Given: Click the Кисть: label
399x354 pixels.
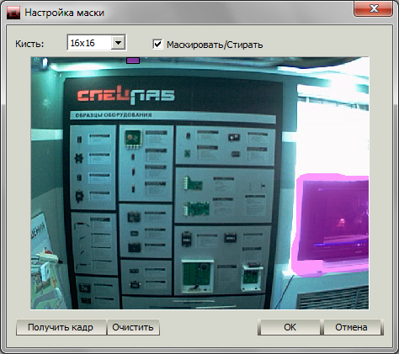Looking at the screenshot, I should click(x=29, y=44).
